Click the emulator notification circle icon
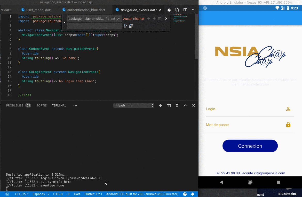Image resolution: width=302 pixels, height=197 pixels. click(x=205, y=8)
